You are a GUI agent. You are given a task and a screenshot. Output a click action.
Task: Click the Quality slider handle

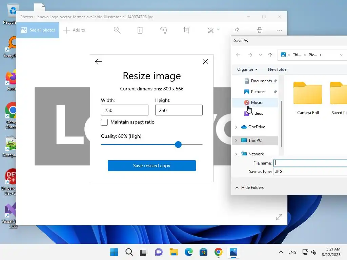178,145
